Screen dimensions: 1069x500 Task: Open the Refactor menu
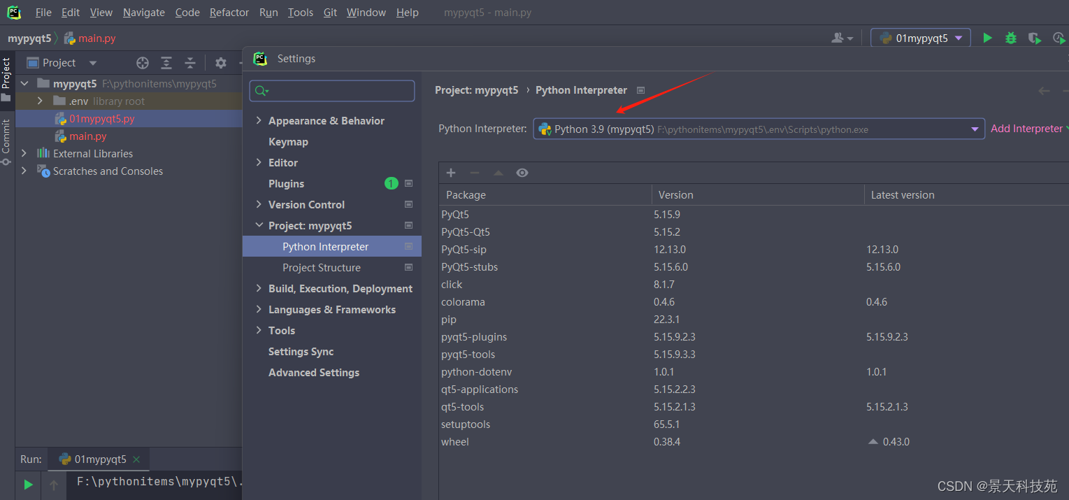tap(229, 12)
